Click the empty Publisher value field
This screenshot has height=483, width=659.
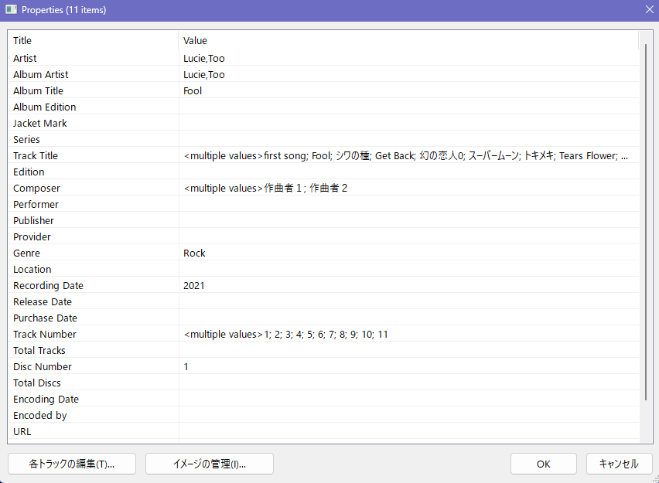tap(408, 220)
